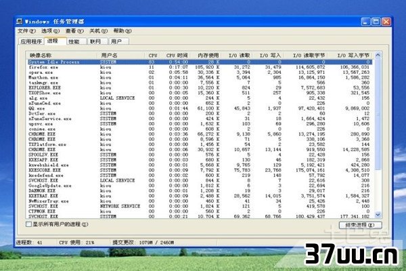Sort by I/O 写入字节 column header

(350, 56)
